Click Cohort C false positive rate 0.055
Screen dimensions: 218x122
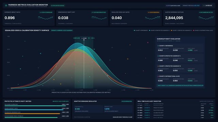click(175, 70)
